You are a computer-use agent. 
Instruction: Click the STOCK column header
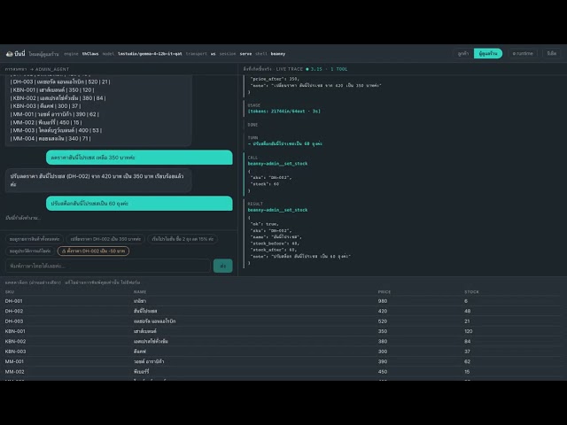click(471, 292)
